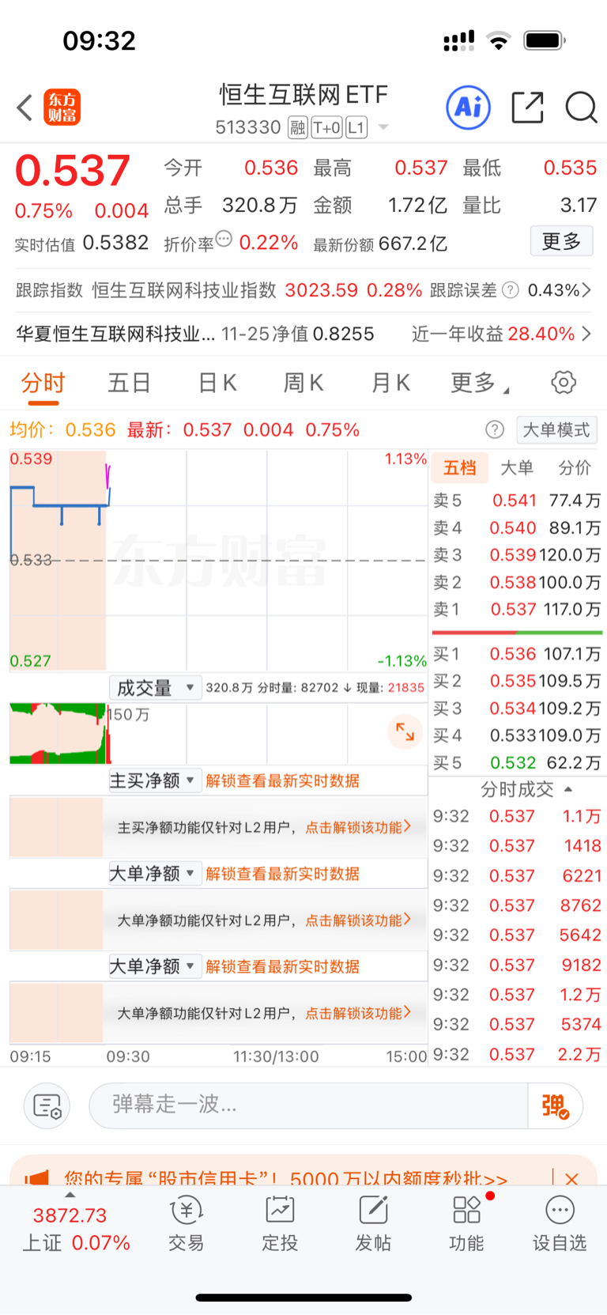Open the second 大单净额 dropdown
The height and width of the screenshot is (1315, 607).
[x=155, y=966]
